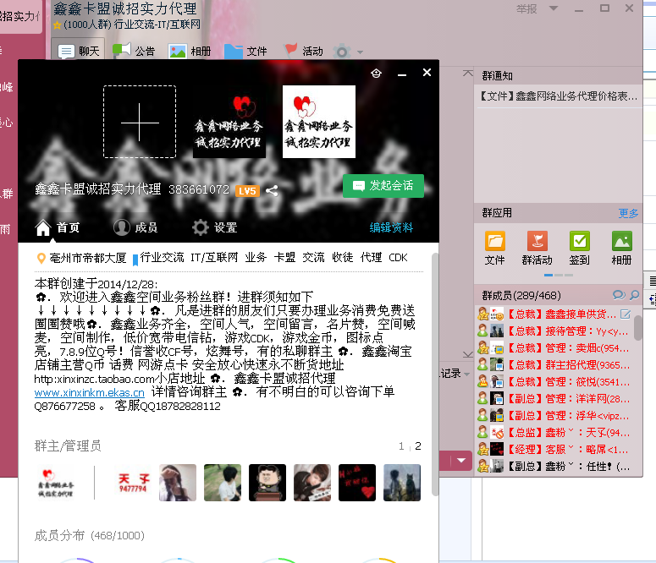656x563 pixels.
Task: Click the LV5 group level badge
Action: coord(247,191)
